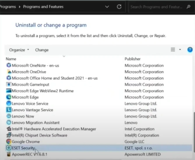195x160 pixels.
Task: Click the Lenovo Migration Assistant icon
Action: click(x=9, y=122)
